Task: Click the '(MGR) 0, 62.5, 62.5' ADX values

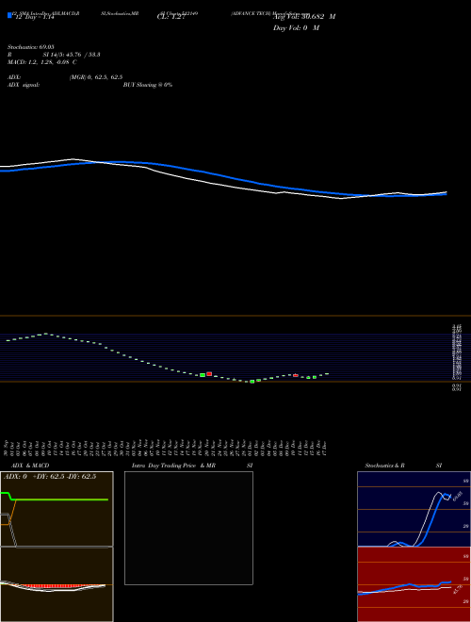Action: [x=95, y=77]
